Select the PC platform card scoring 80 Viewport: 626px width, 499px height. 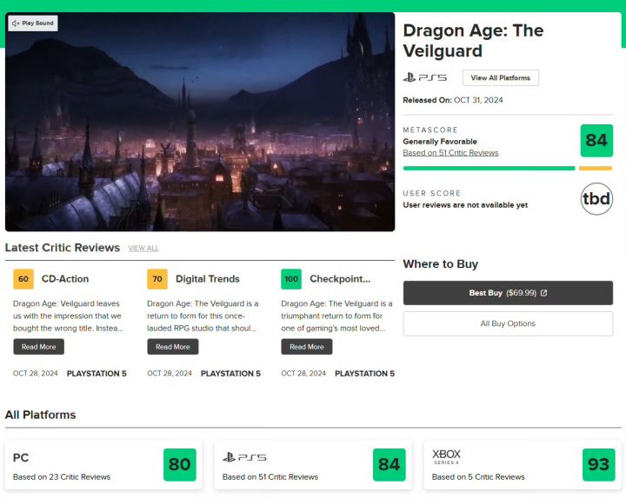(x=103, y=465)
